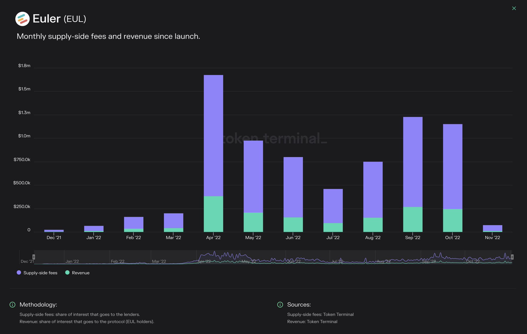The height and width of the screenshot is (334, 527).
Task: Click the Dec '21 label in the mini timeline
Action: tap(28, 261)
